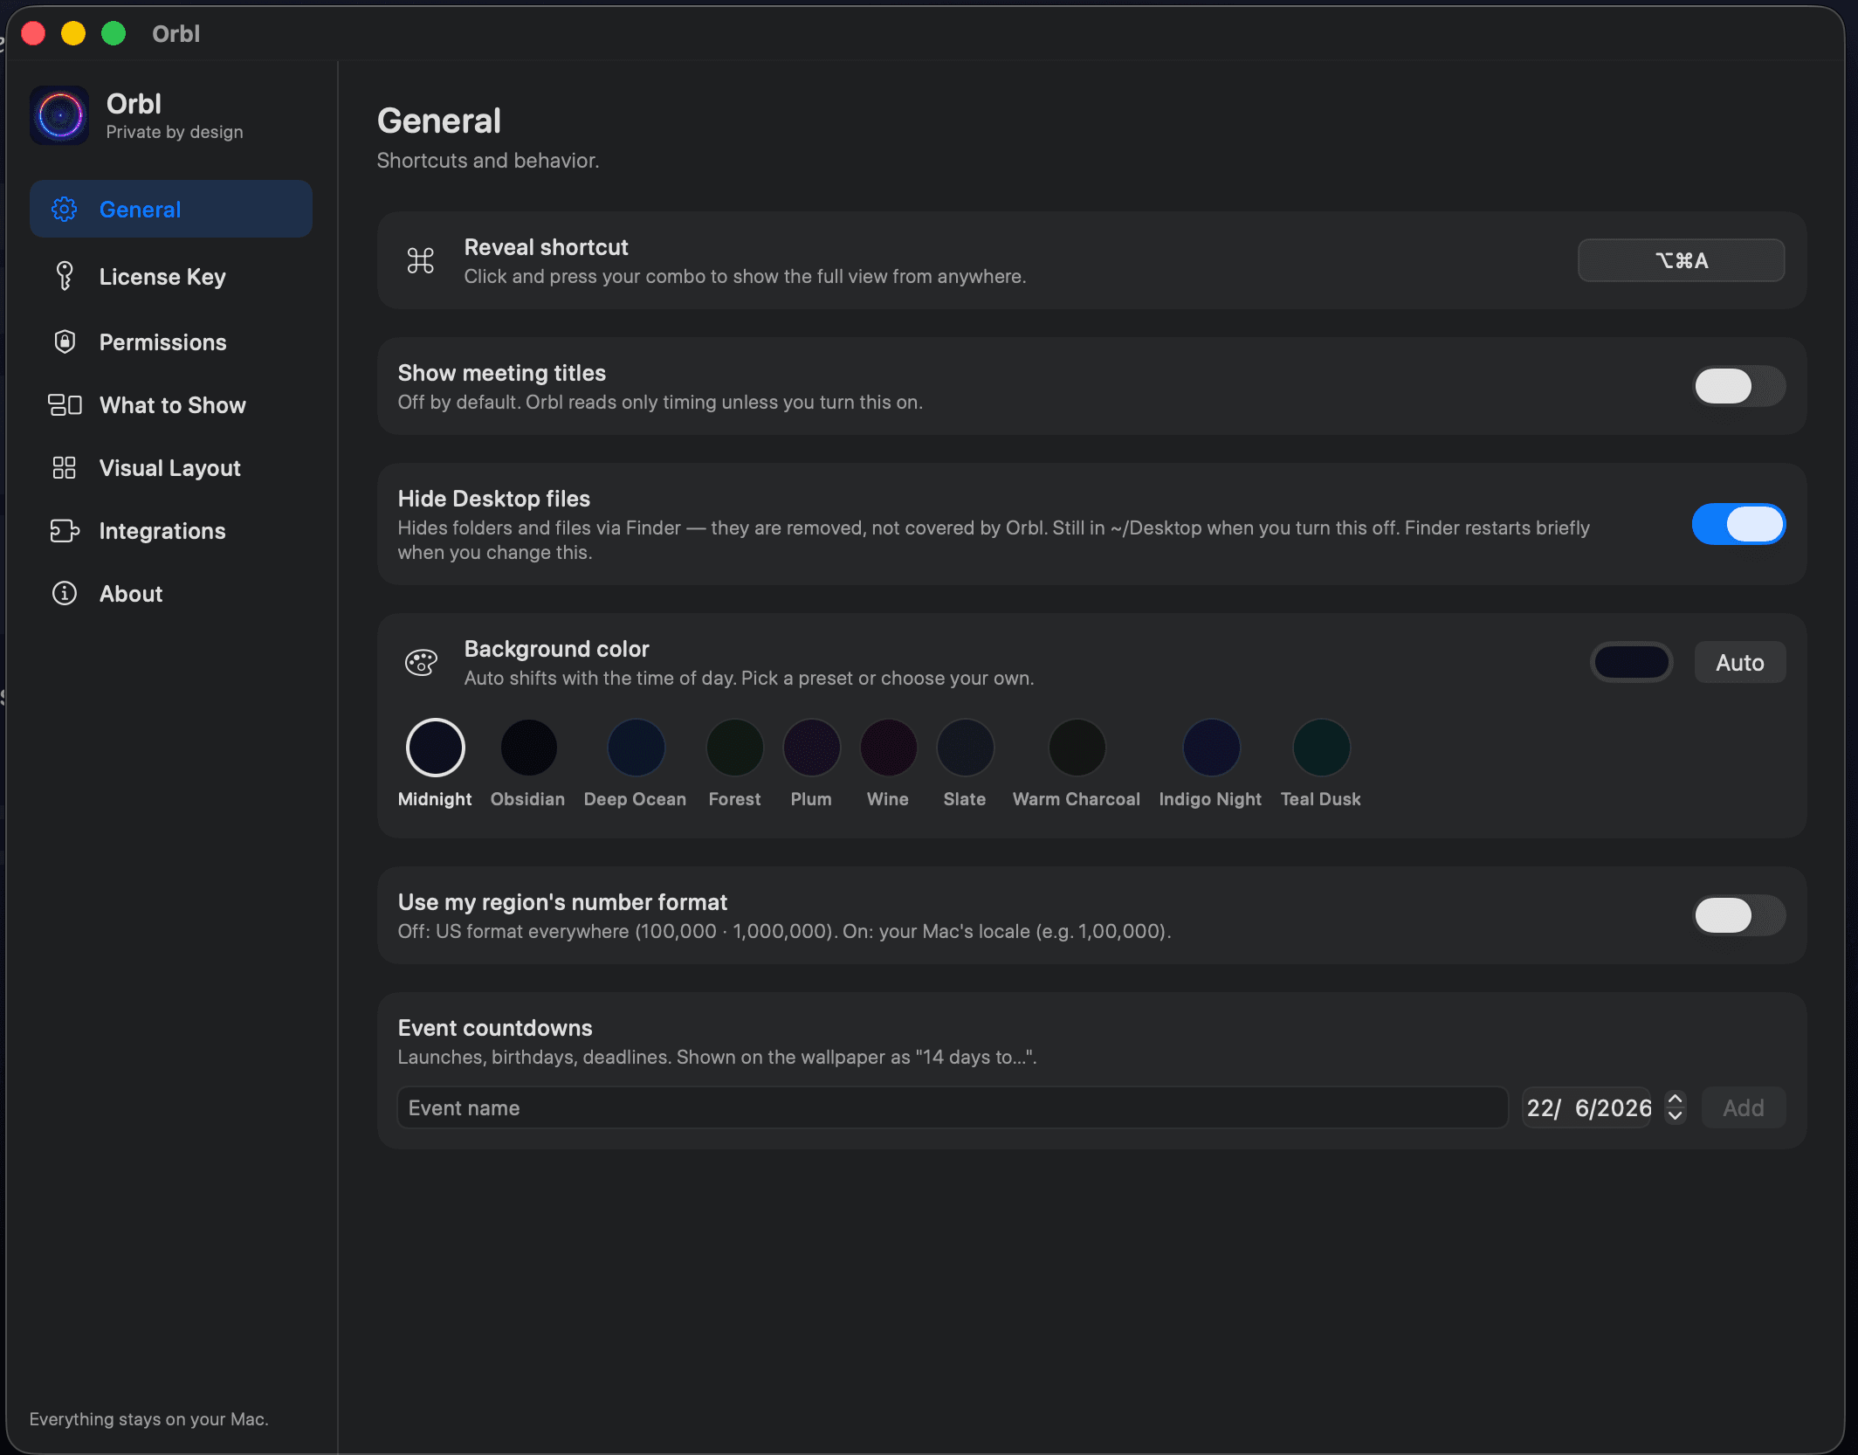The image size is (1858, 1455).
Task: Open the About section
Action: [x=171, y=594]
